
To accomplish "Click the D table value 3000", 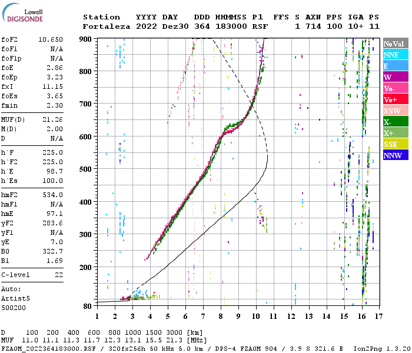I will point(174,333).
